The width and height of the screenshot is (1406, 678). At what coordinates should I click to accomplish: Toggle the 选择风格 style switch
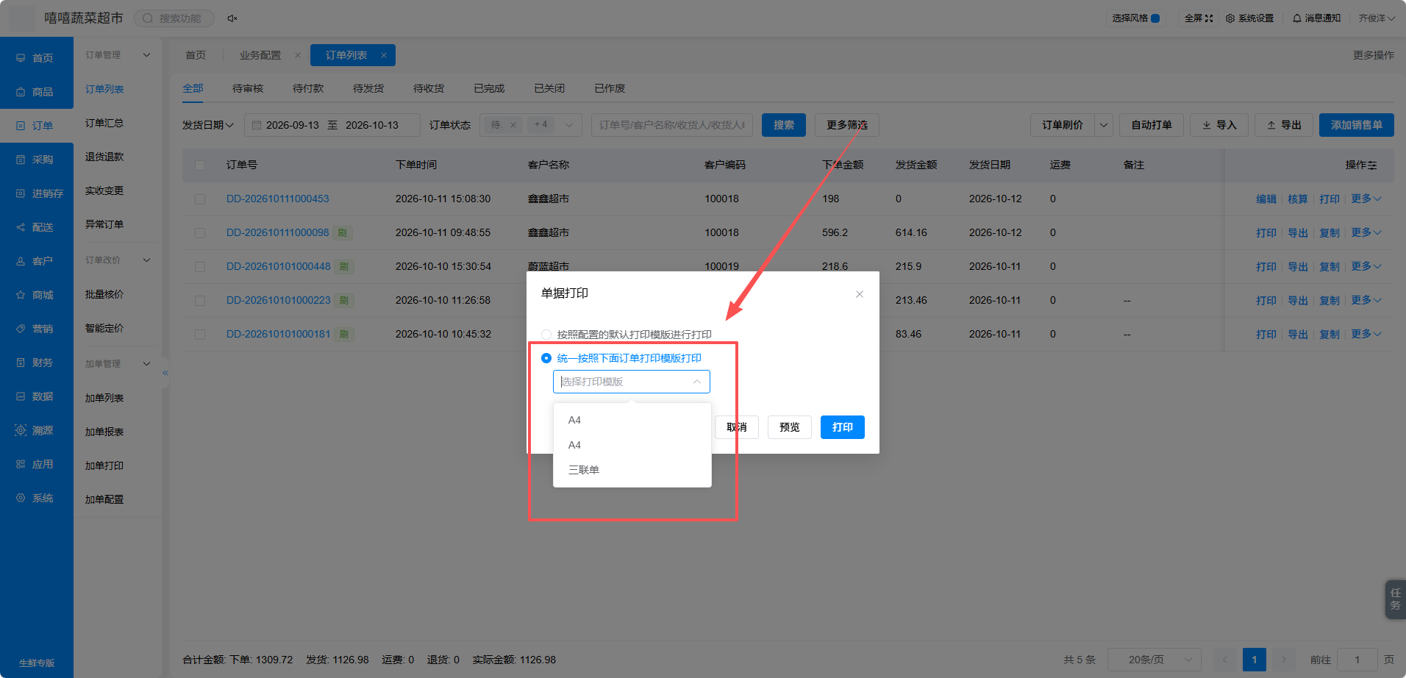click(1155, 18)
